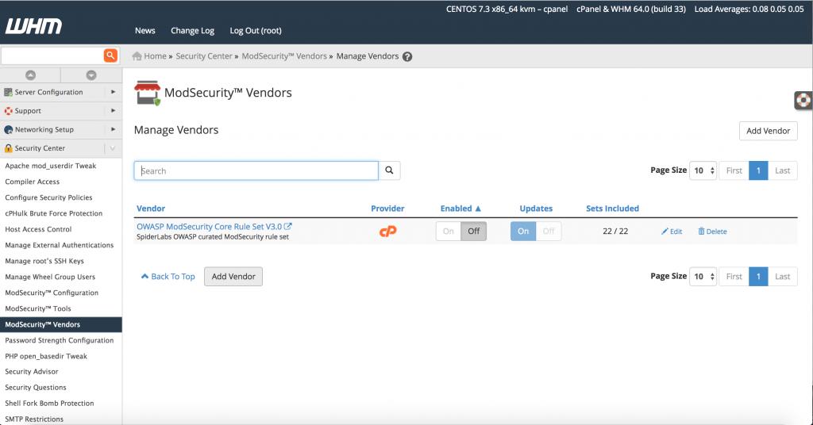Image resolution: width=813 pixels, height=425 pixels.
Task: Open Password Strength Configuration
Action: click(x=59, y=340)
